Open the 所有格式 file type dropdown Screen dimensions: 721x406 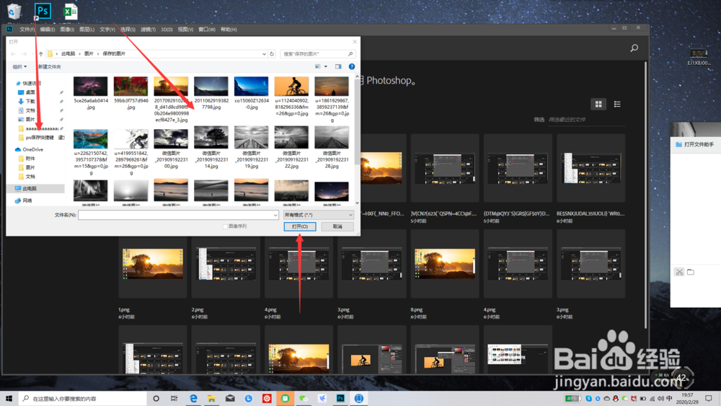318,215
